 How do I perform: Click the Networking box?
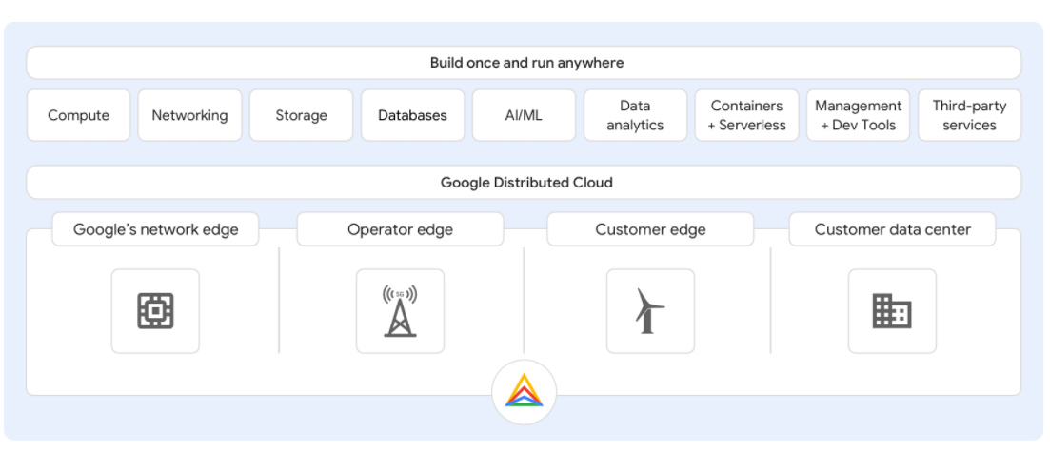pos(189,115)
